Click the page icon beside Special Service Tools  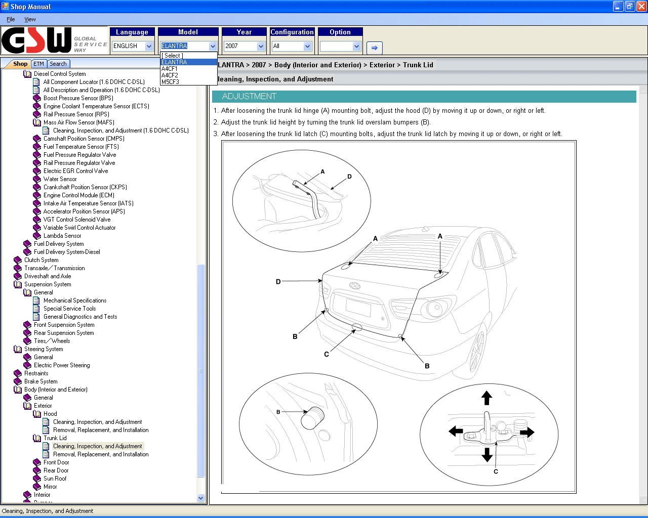(36, 309)
